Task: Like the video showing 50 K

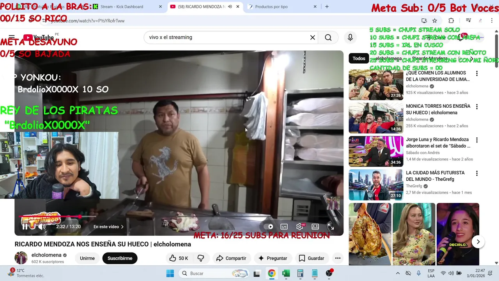Action: 179,258
